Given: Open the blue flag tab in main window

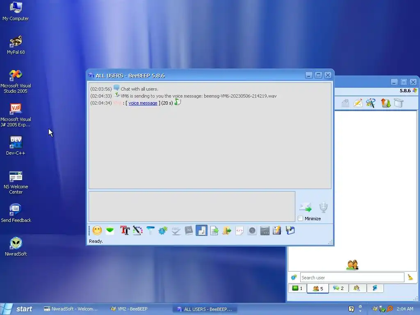Looking at the screenshot, I should [375, 288].
